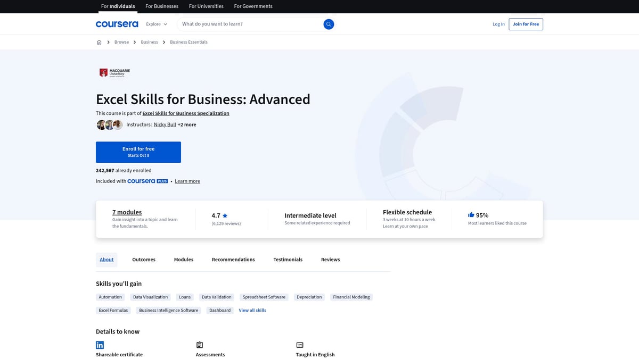Click the Shareable certificate LinkedIn icon
The height and width of the screenshot is (359, 639).
(x=100, y=345)
